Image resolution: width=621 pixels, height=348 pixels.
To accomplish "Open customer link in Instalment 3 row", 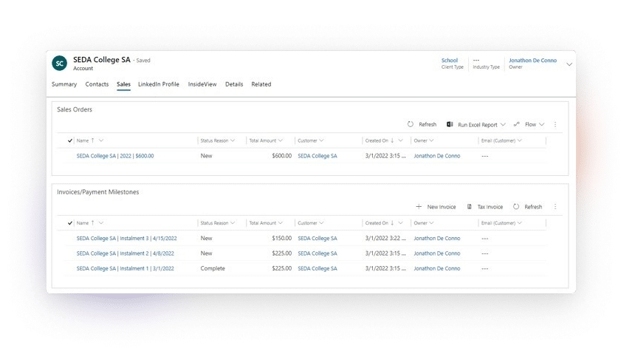I will click(318, 238).
